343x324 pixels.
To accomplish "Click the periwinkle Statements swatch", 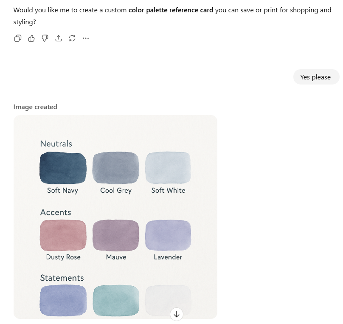I will [63, 300].
